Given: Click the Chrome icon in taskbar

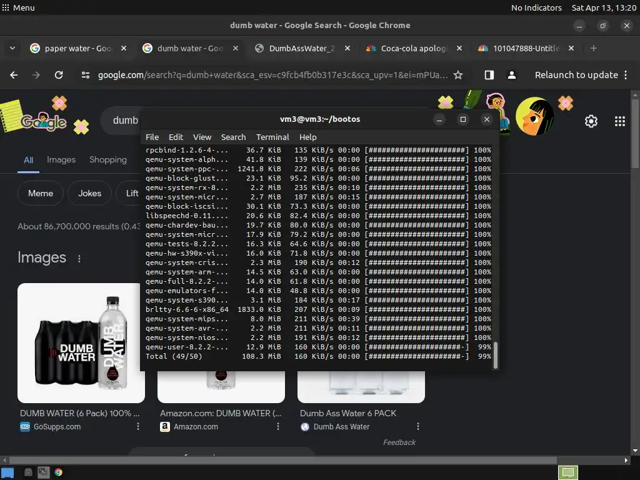Looking at the screenshot, I should click(58, 472).
